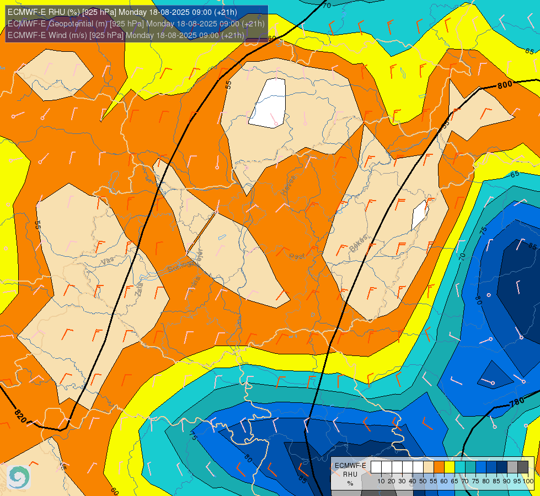Click the 780 geopotential contour label
This screenshot has width=540, height=496.
(517, 402)
